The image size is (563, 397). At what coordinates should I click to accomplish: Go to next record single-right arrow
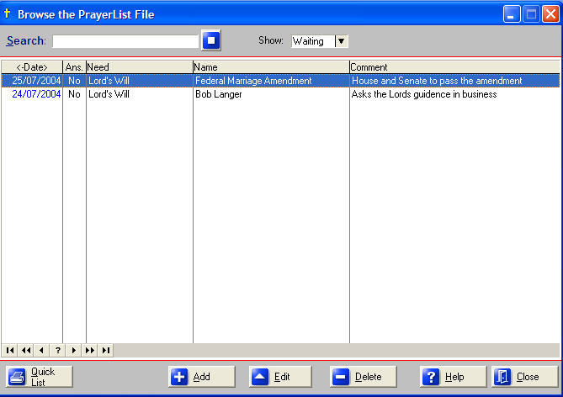[73, 351]
